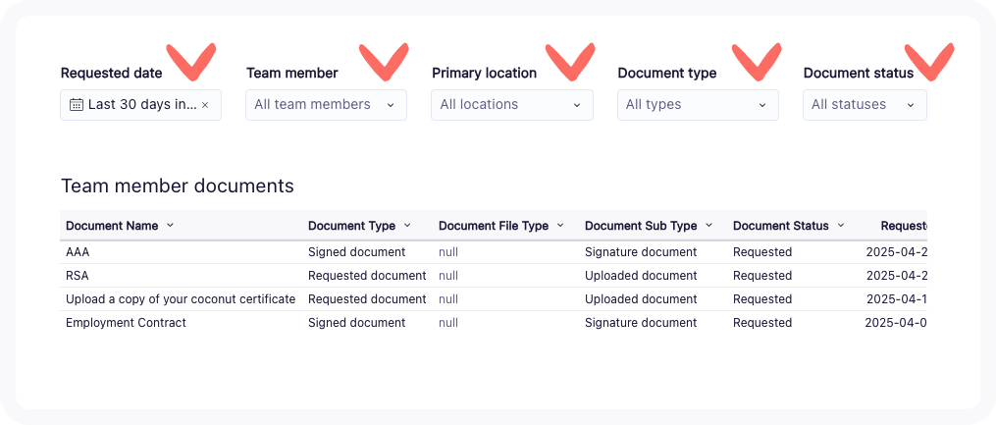Screen dimensions: 996x425
Task: Click the Document Name column header
Action: 112,226
